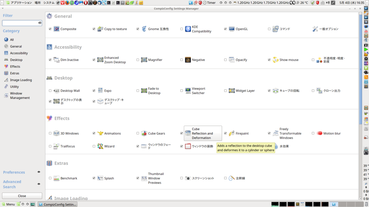Enable the Motion blur checkbox
Image resolution: width=369 pixels, height=207 pixels.
point(313,133)
